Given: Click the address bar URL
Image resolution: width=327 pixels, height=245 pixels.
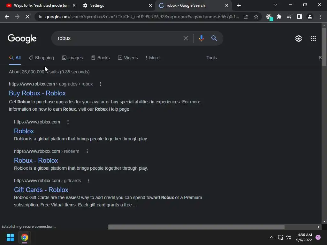Looking at the screenshot, I should point(142,17).
